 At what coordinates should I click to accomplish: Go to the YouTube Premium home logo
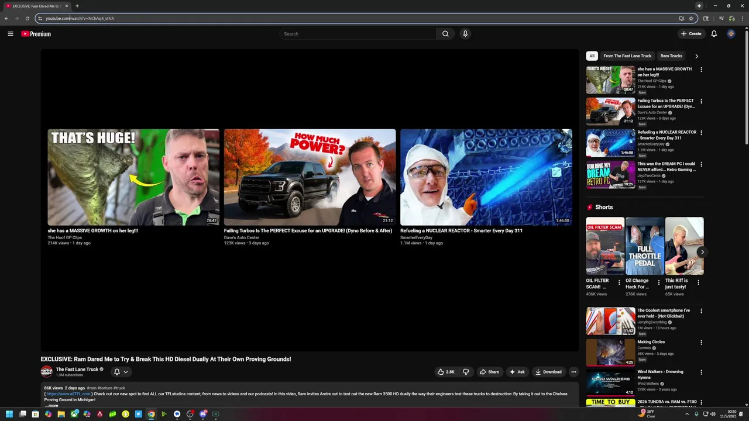click(36, 34)
